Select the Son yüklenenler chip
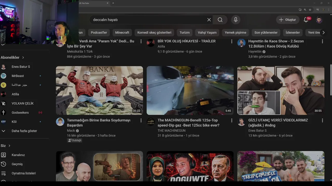Viewport: 332px width, 186px height. point(266,33)
